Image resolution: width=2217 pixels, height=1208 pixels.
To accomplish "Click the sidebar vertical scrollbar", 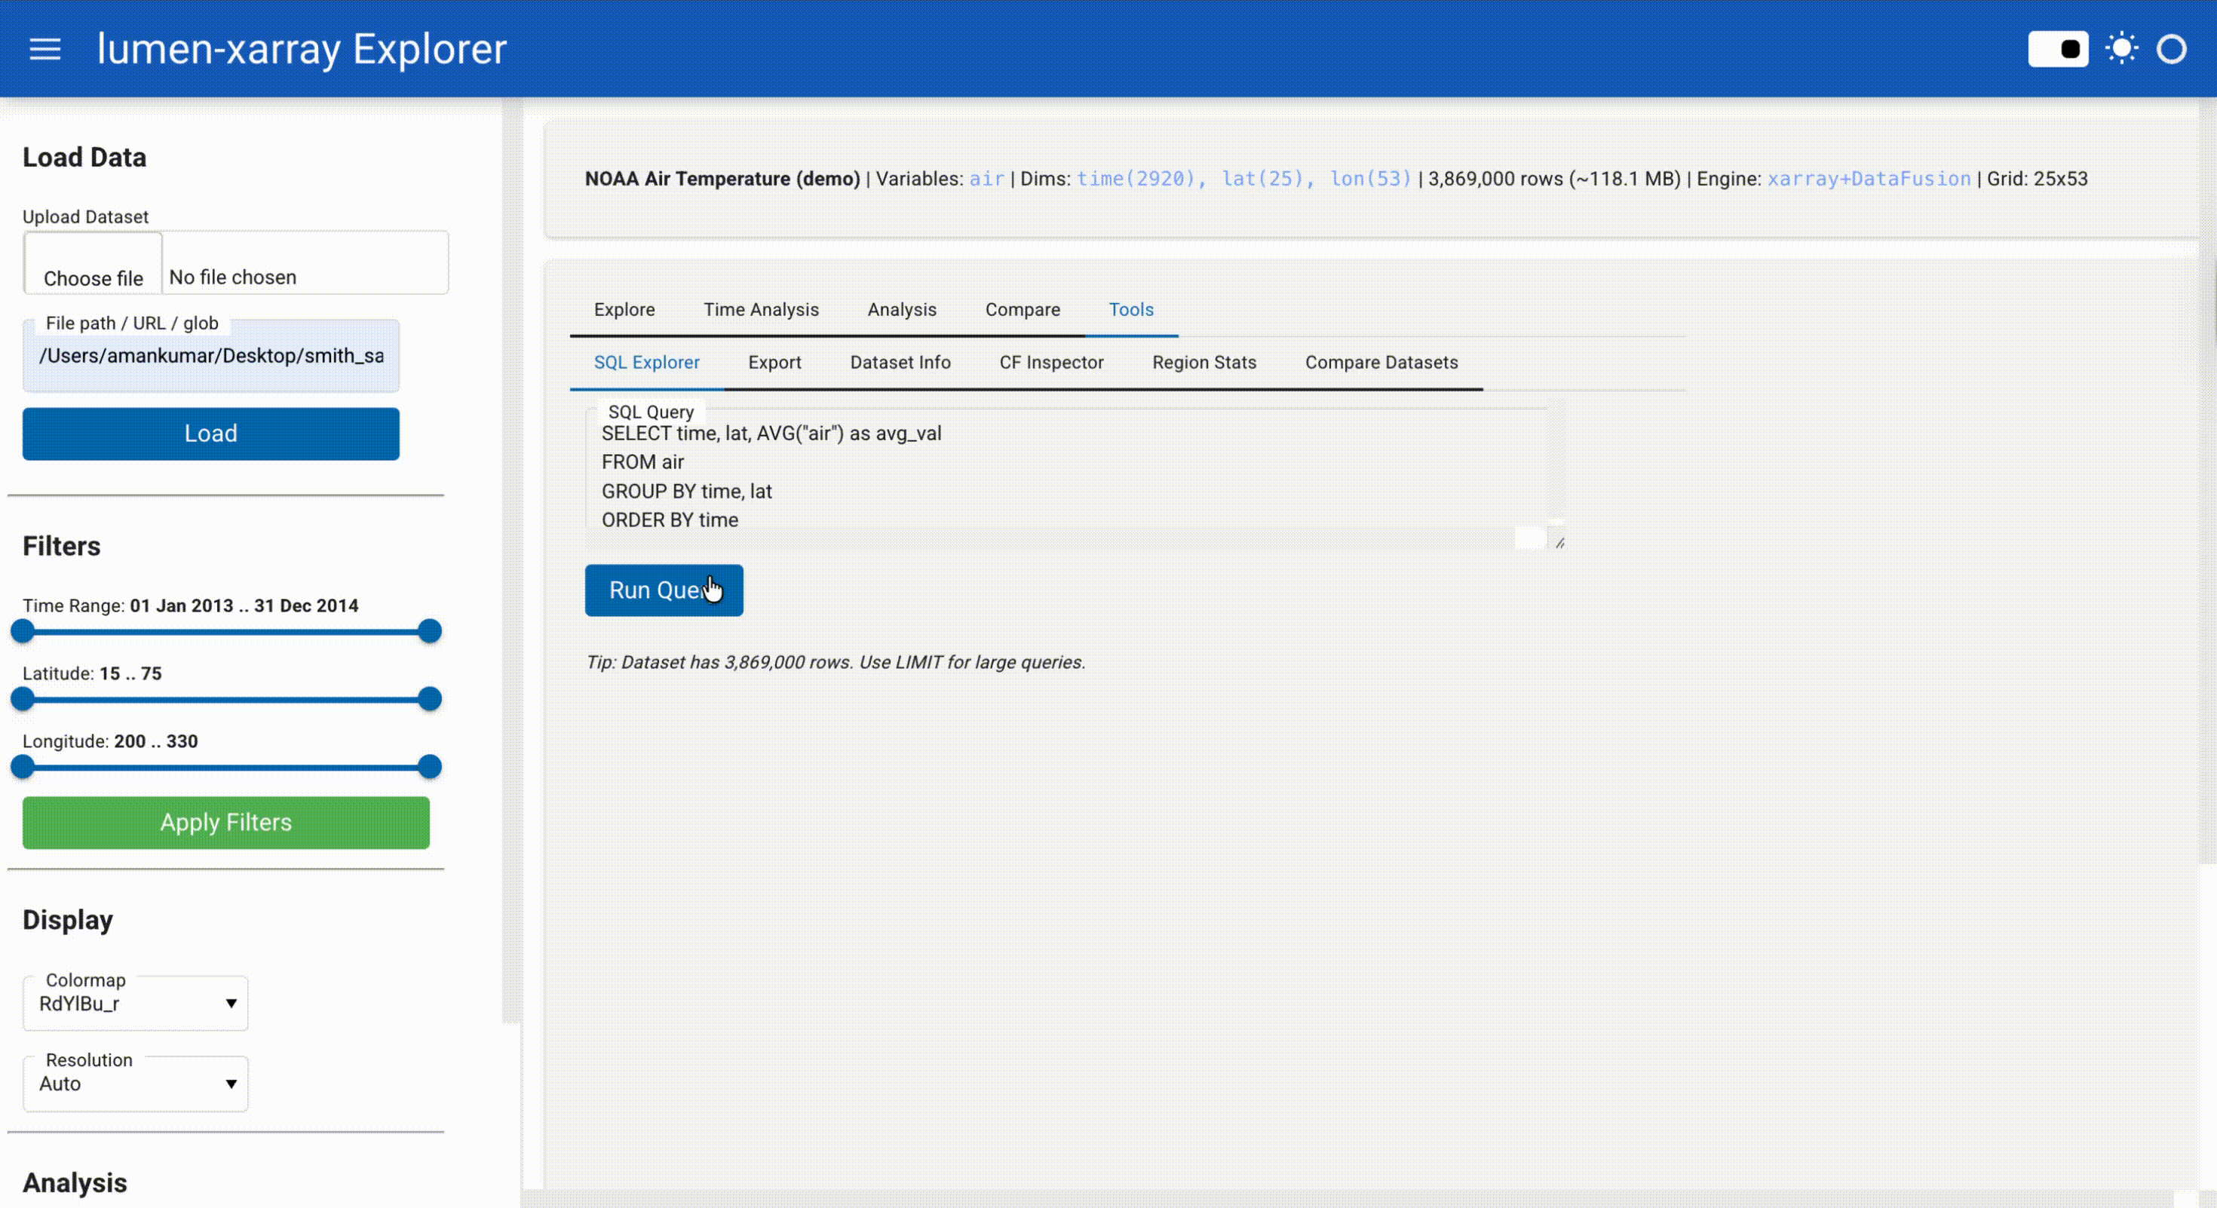I will 512,560.
